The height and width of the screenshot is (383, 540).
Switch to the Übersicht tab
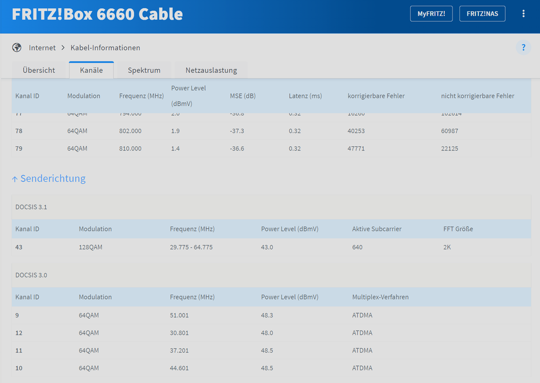(x=38, y=70)
